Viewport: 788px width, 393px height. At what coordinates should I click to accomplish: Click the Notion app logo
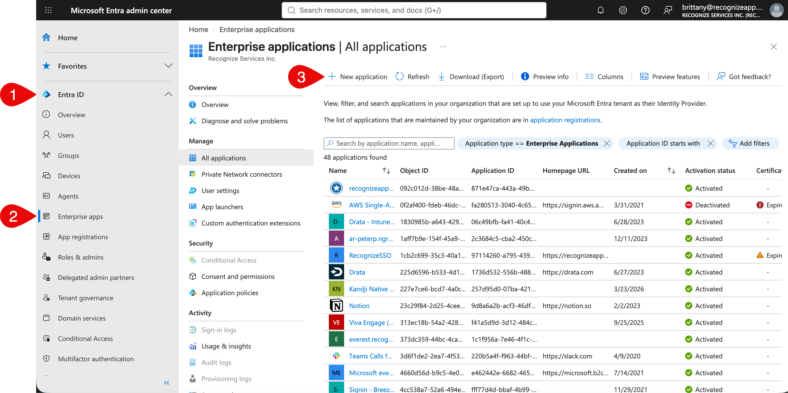(336, 306)
